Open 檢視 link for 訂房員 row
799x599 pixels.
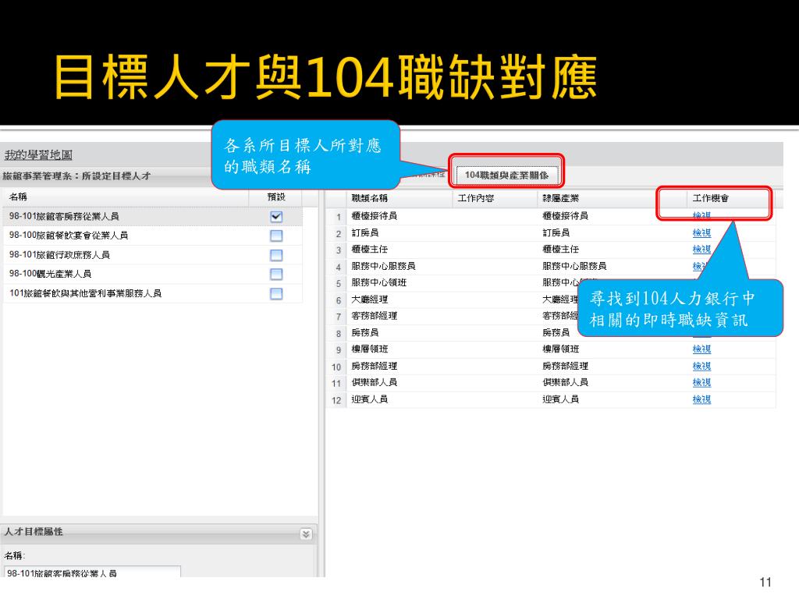(x=701, y=232)
